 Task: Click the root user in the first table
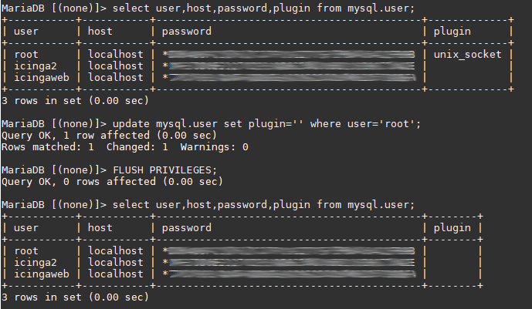click(x=25, y=54)
